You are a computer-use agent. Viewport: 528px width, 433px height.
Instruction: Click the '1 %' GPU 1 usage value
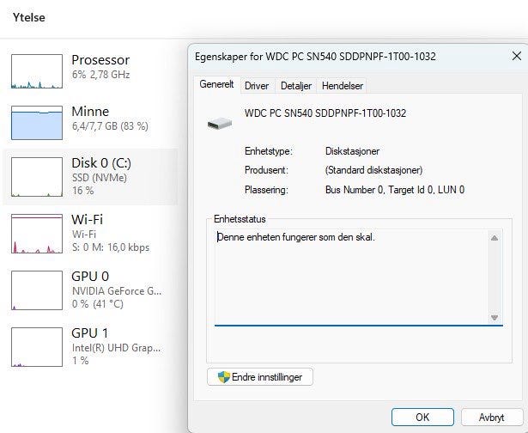(80, 361)
